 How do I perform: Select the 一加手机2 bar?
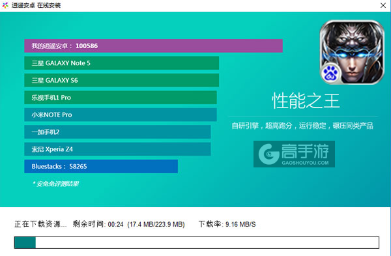[117, 132]
